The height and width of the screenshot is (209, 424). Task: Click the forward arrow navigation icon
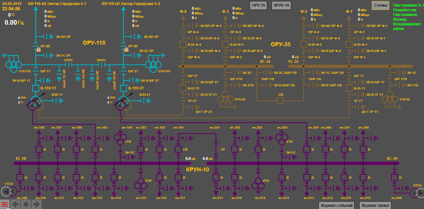[36, 205]
